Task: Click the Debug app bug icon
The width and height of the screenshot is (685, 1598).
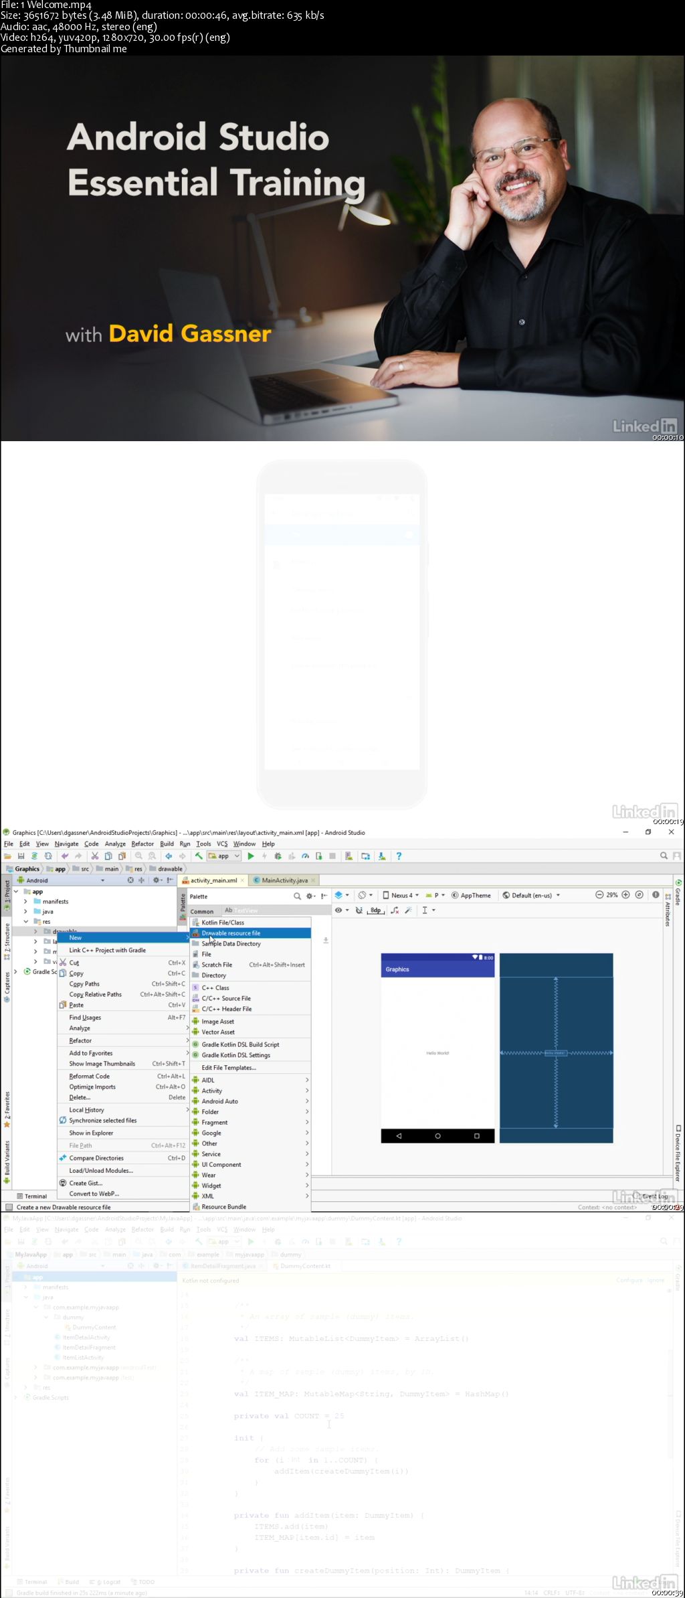Action: click(278, 856)
